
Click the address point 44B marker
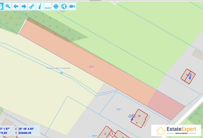[132, 119]
